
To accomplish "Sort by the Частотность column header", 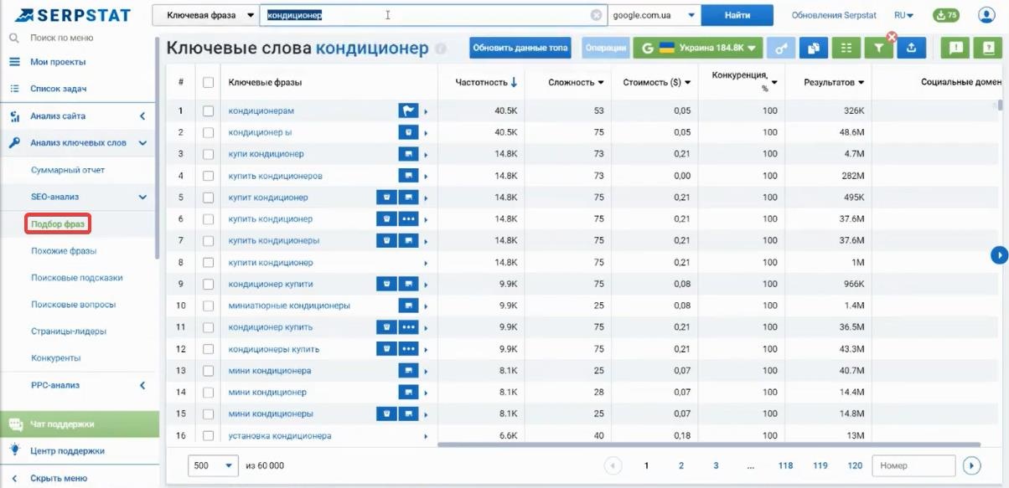I will (486, 83).
